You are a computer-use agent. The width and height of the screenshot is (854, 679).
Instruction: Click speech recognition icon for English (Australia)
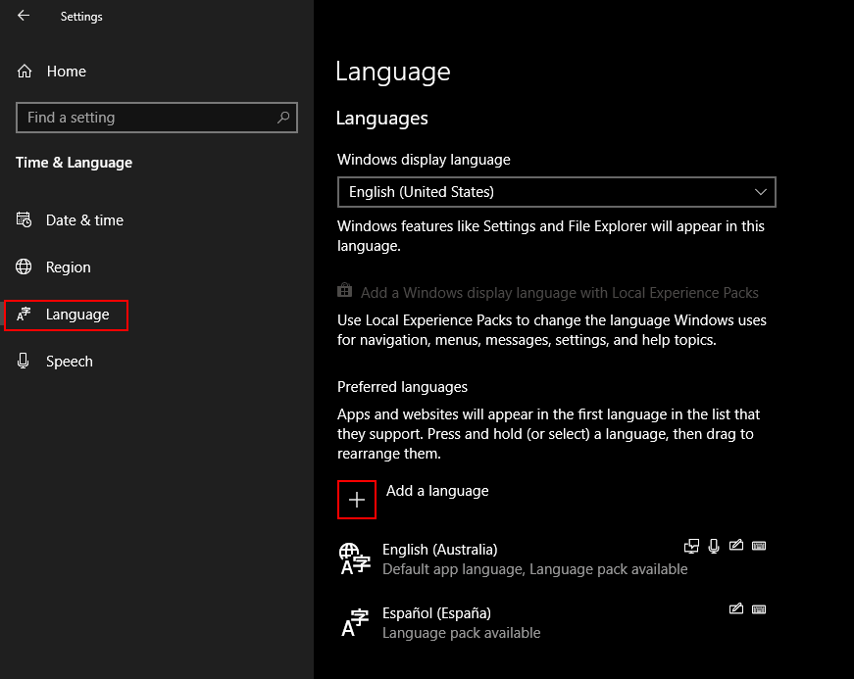coord(714,546)
